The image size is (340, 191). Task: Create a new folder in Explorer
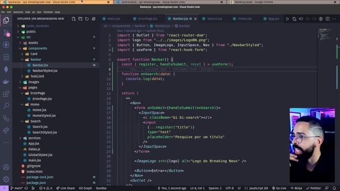tap(80, 19)
